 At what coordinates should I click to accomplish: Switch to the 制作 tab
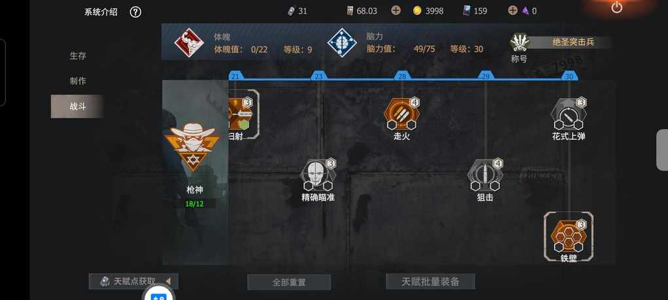pos(78,81)
